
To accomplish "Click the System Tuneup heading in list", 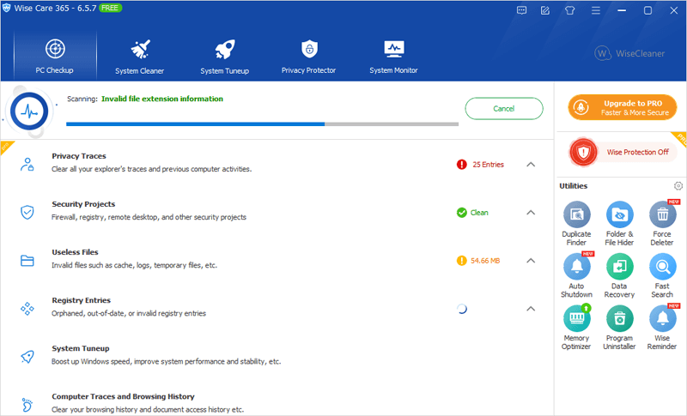I will (81, 348).
